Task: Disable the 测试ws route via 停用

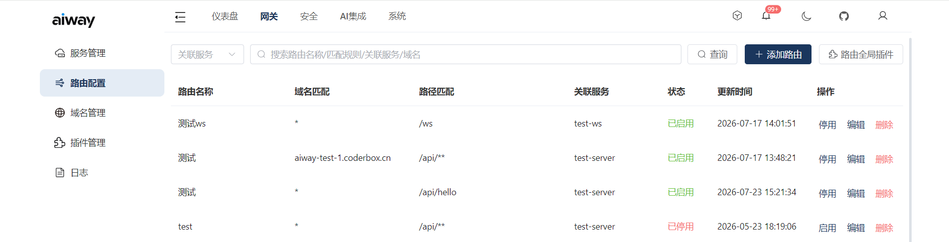Action: click(x=827, y=124)
